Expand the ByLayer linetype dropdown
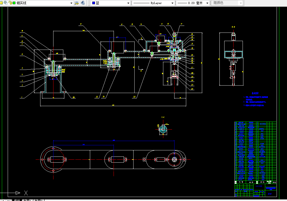This screenshot has height=201, width=287. 172,3
